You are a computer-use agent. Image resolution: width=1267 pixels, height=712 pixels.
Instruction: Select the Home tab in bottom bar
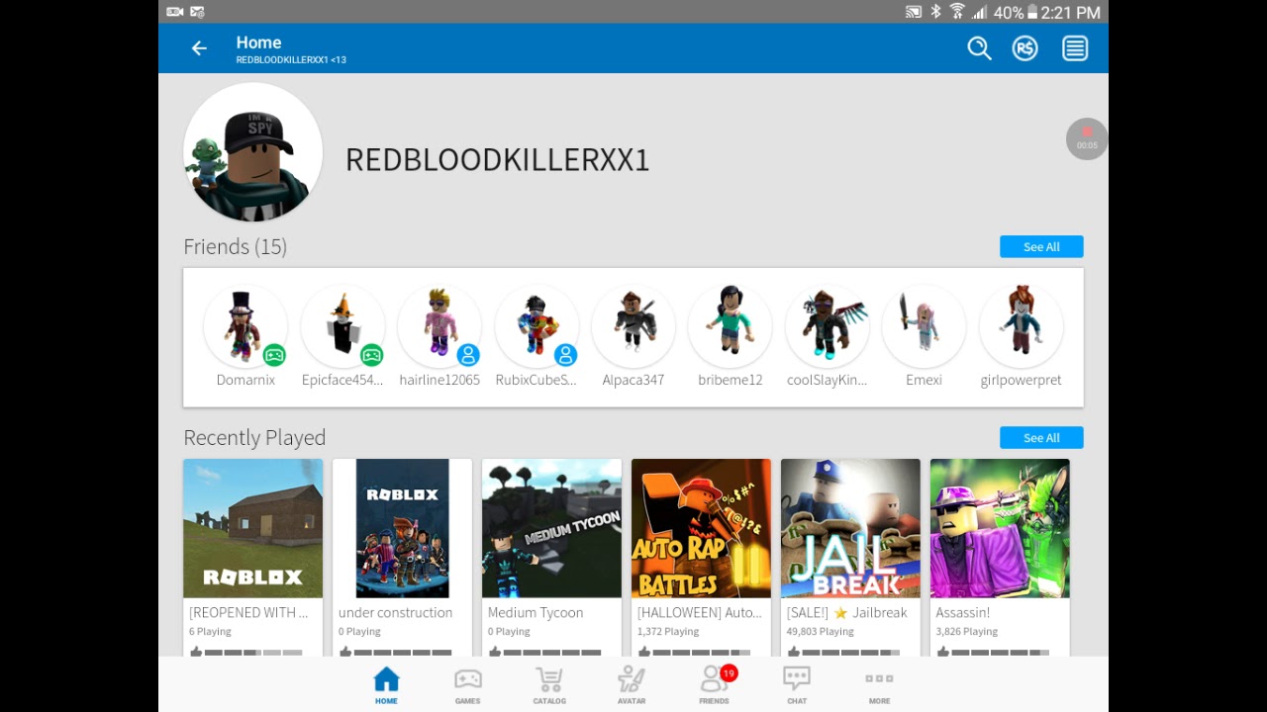point(386,685)
